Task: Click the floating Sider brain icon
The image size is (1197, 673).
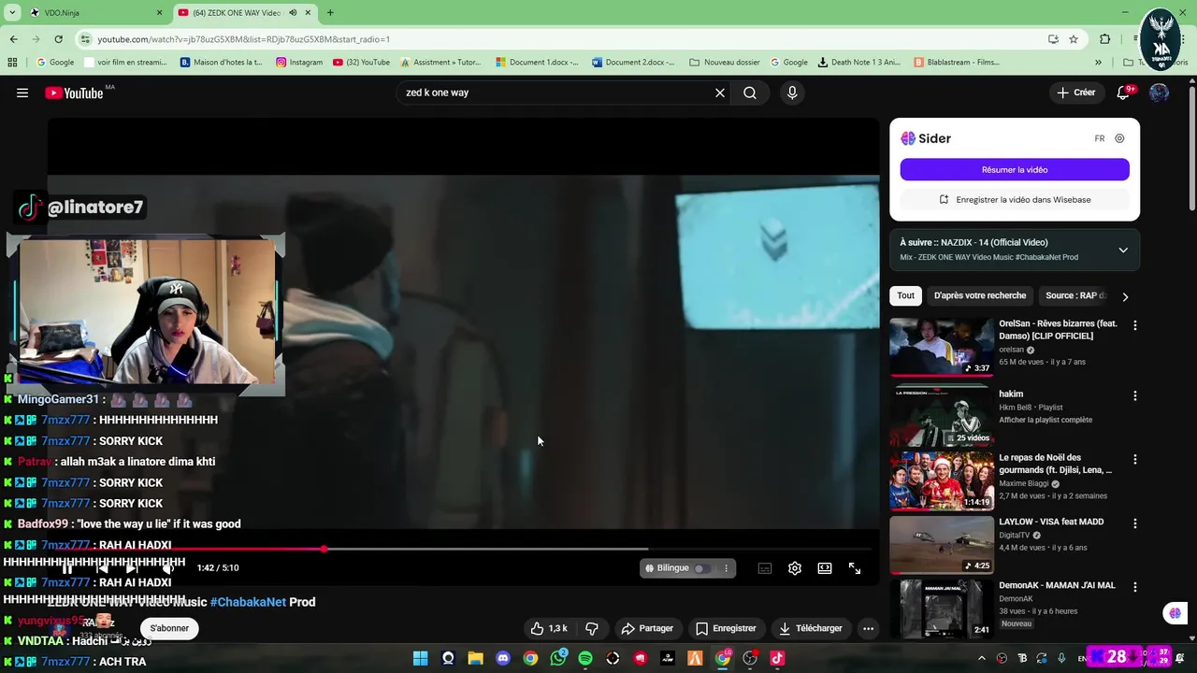Action: [x=1175, y=613]
